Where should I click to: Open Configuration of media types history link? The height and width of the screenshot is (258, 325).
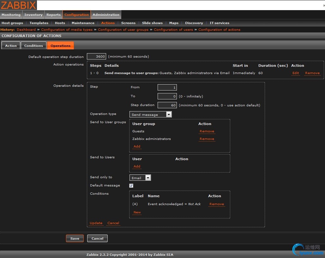point(67,29)
